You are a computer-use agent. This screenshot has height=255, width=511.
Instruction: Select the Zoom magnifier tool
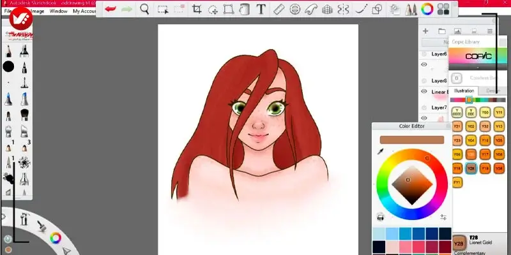144,9
